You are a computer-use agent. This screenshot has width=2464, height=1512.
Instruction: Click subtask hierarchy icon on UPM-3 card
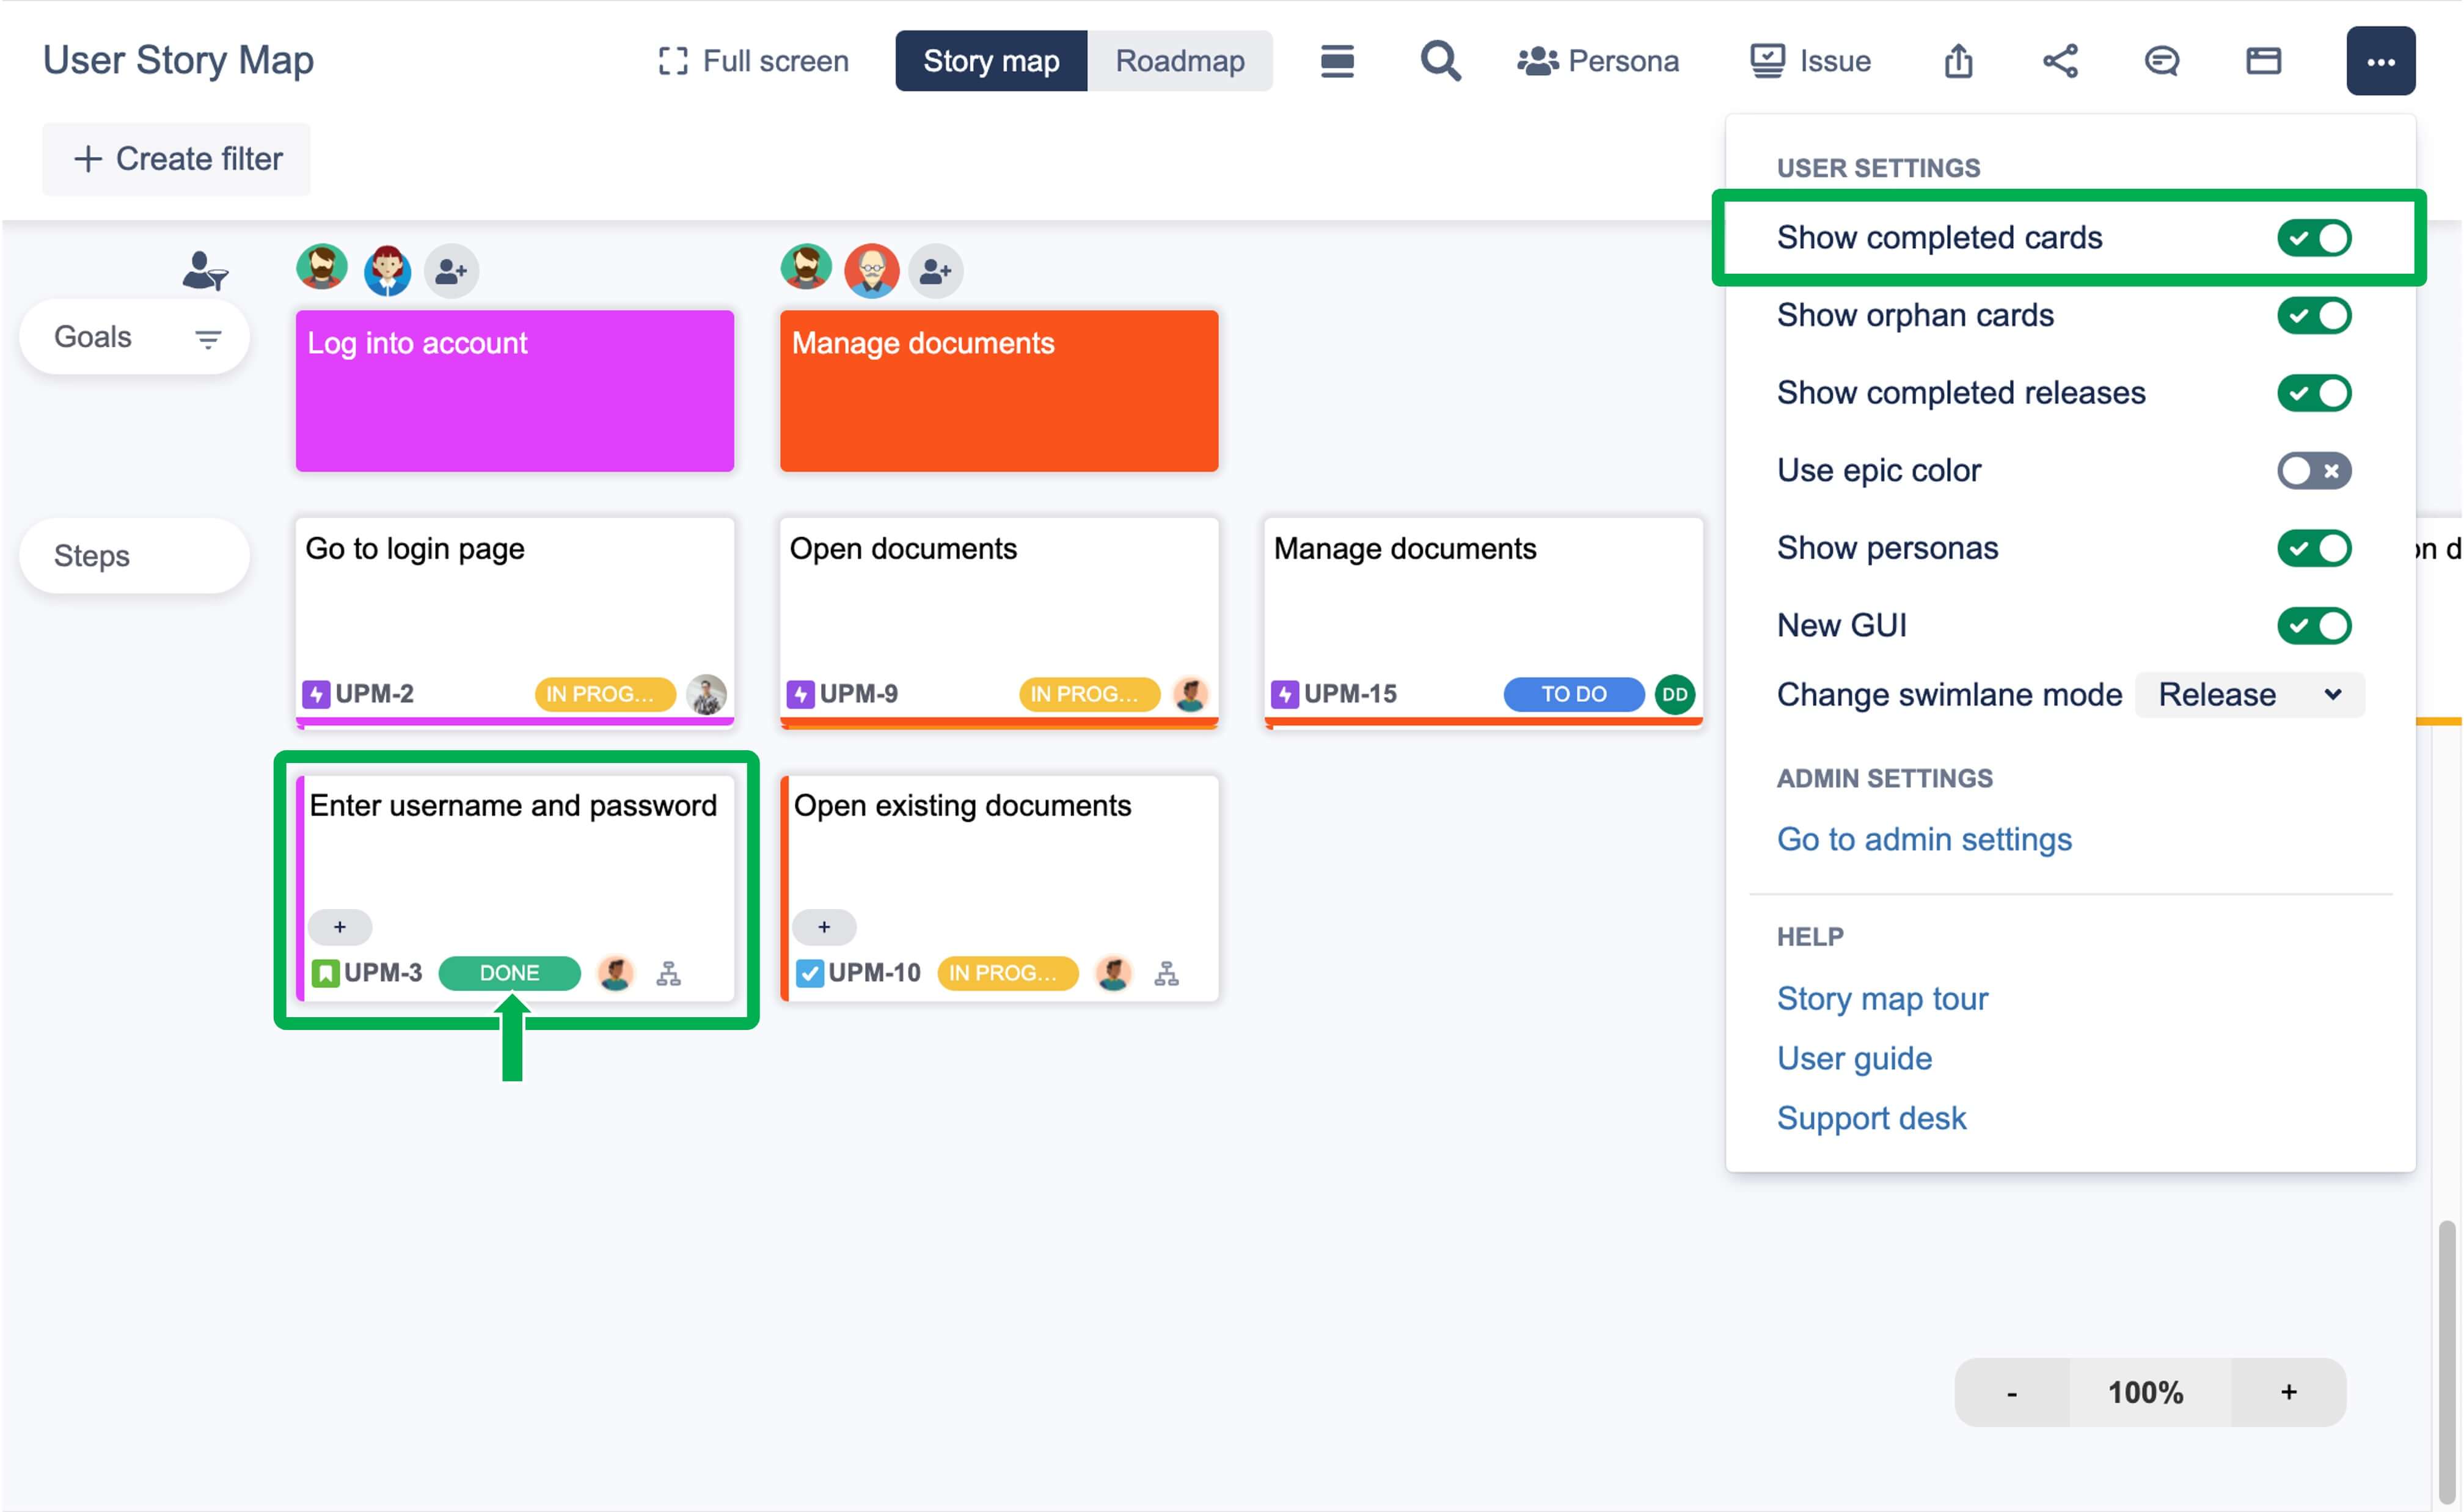tap(668, 973)
